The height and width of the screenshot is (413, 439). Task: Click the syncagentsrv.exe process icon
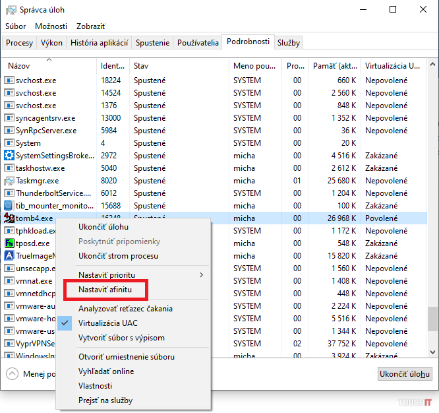[x=9, y=118]
